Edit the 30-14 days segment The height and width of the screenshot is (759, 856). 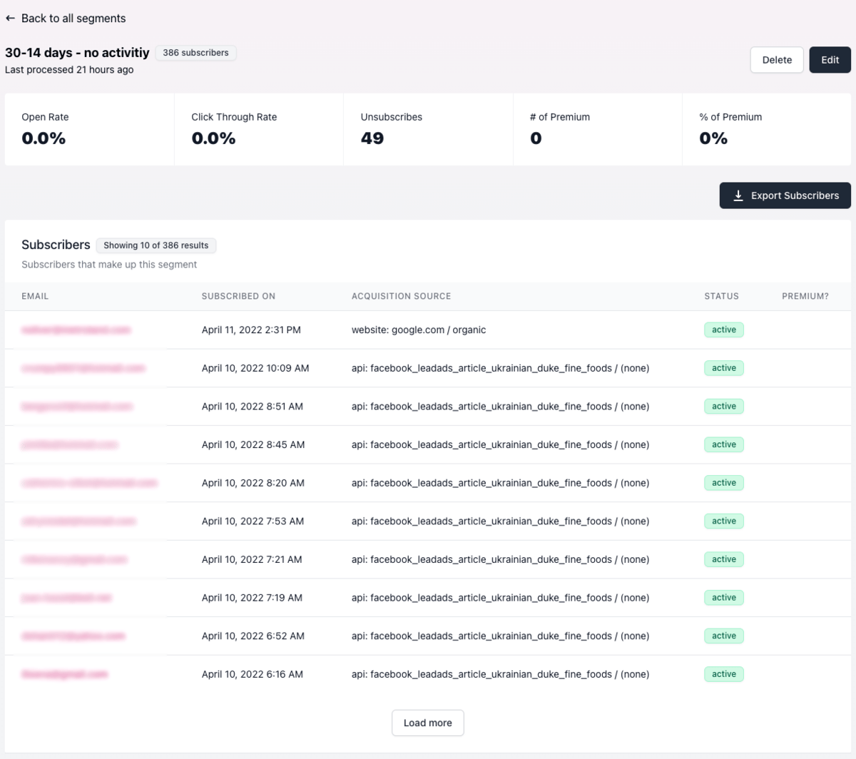[830, 60]
